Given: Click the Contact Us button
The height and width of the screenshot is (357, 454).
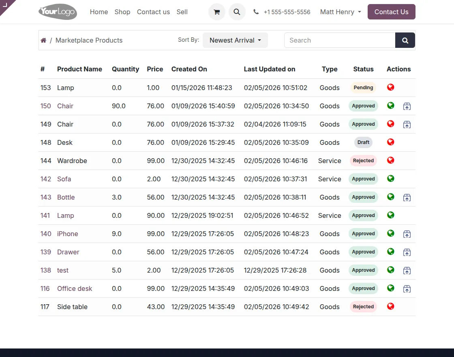Looking at the screenshot, I should pos(391,12).
